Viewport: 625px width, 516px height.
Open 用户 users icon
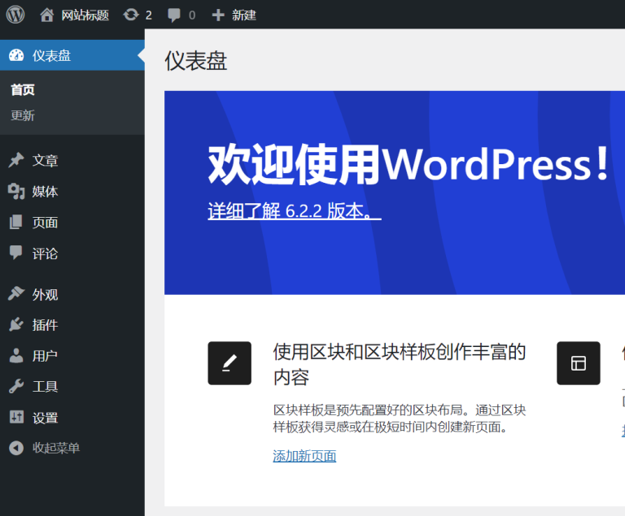click(16, 356)
